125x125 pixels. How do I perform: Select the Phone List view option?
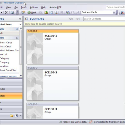pos(3,54)
